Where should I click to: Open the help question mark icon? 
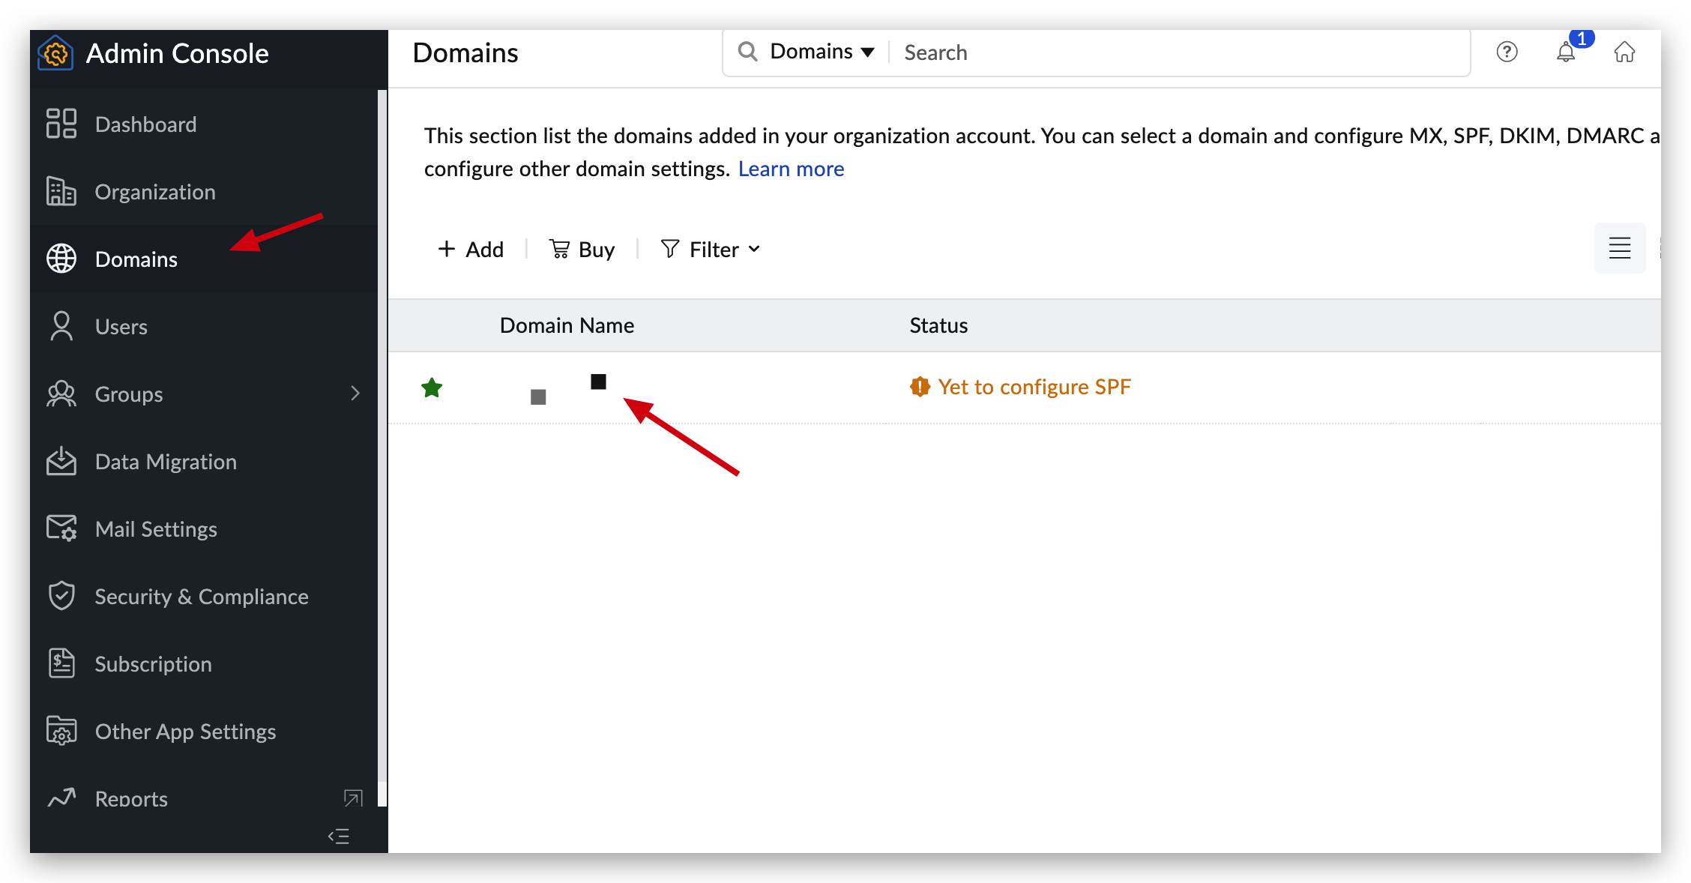click(x=1507, y=52)
